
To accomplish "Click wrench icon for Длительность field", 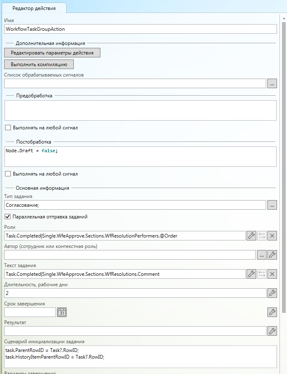I will tap(272, 293).
